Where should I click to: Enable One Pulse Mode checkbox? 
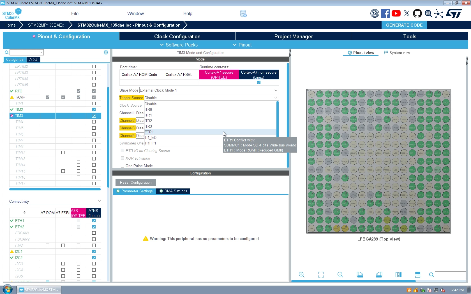[123, 166]
